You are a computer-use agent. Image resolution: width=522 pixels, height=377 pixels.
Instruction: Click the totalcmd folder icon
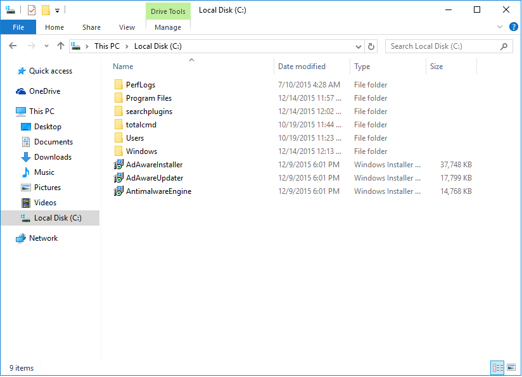click(118, 125)
